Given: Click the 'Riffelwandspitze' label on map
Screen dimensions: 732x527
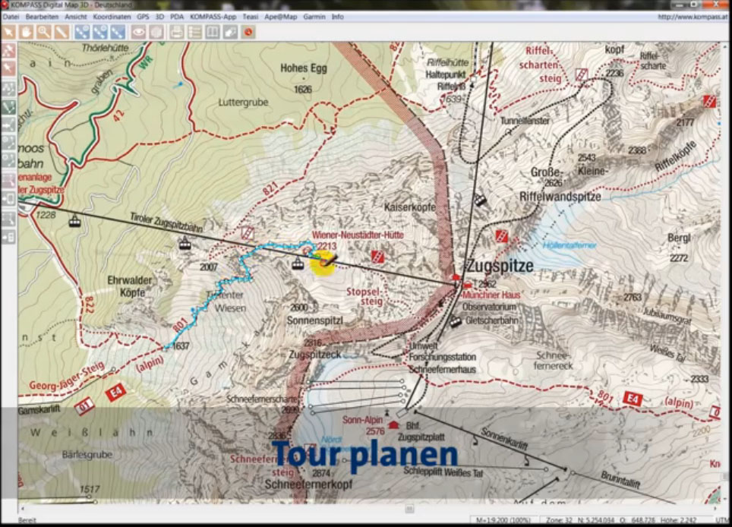Looking at the screenshot, I should point(560,197).
